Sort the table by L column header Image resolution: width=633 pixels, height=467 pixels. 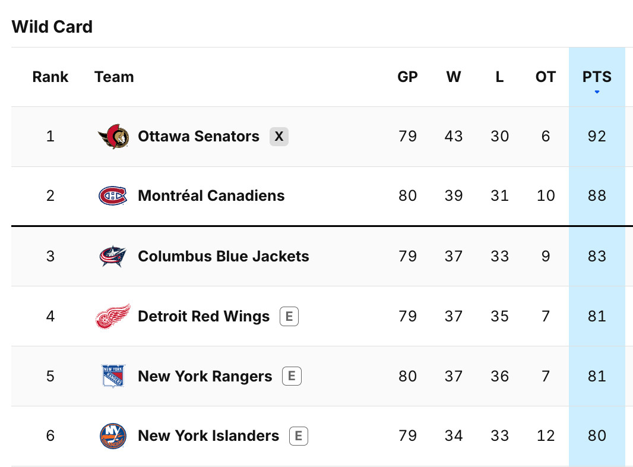pyautogui.click(x=499, y=77)
